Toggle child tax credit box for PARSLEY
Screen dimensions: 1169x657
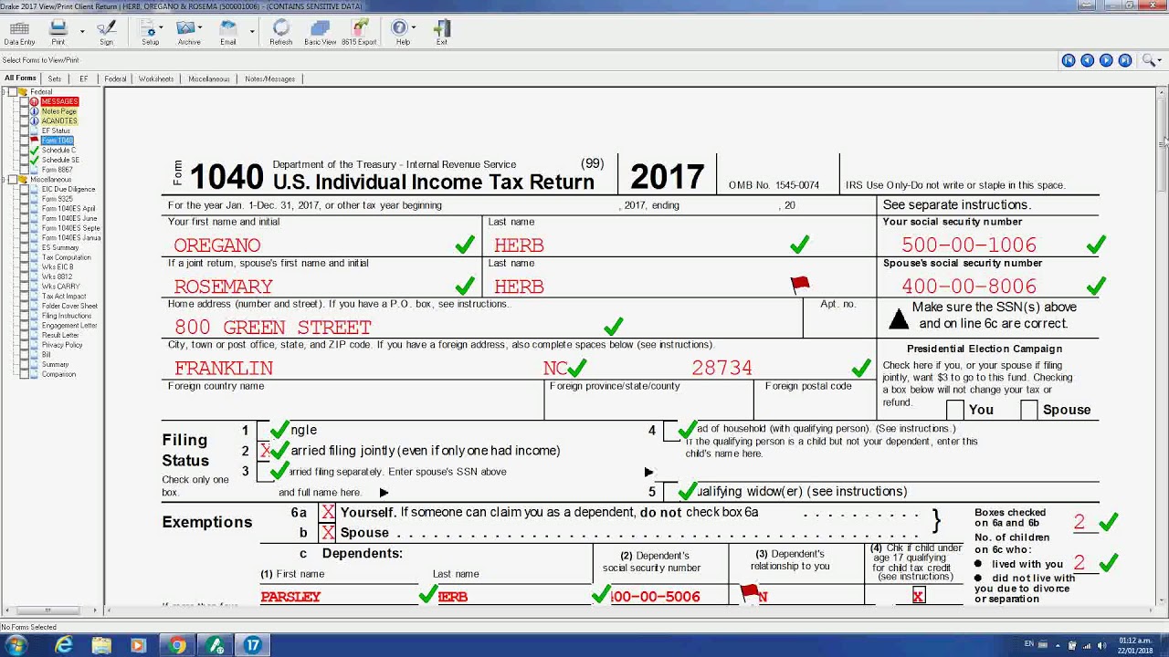(x=918, y=596)
